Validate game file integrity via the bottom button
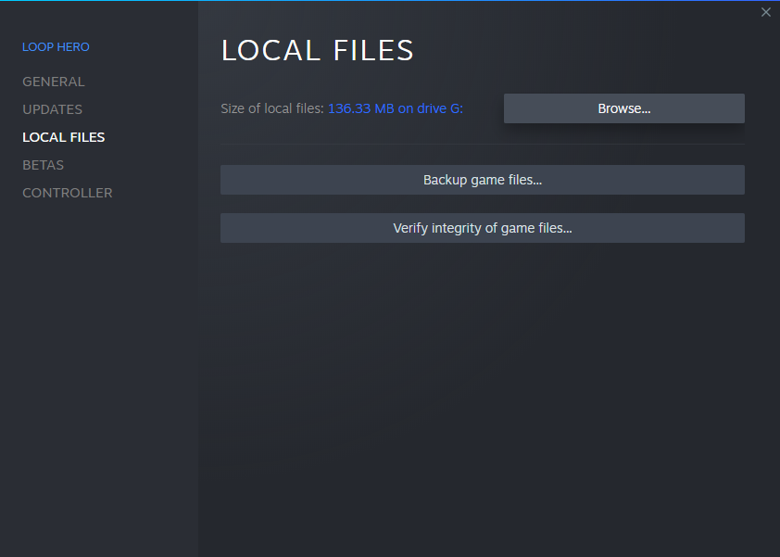This screenshot has width=780, height=557. coord(482,228)
